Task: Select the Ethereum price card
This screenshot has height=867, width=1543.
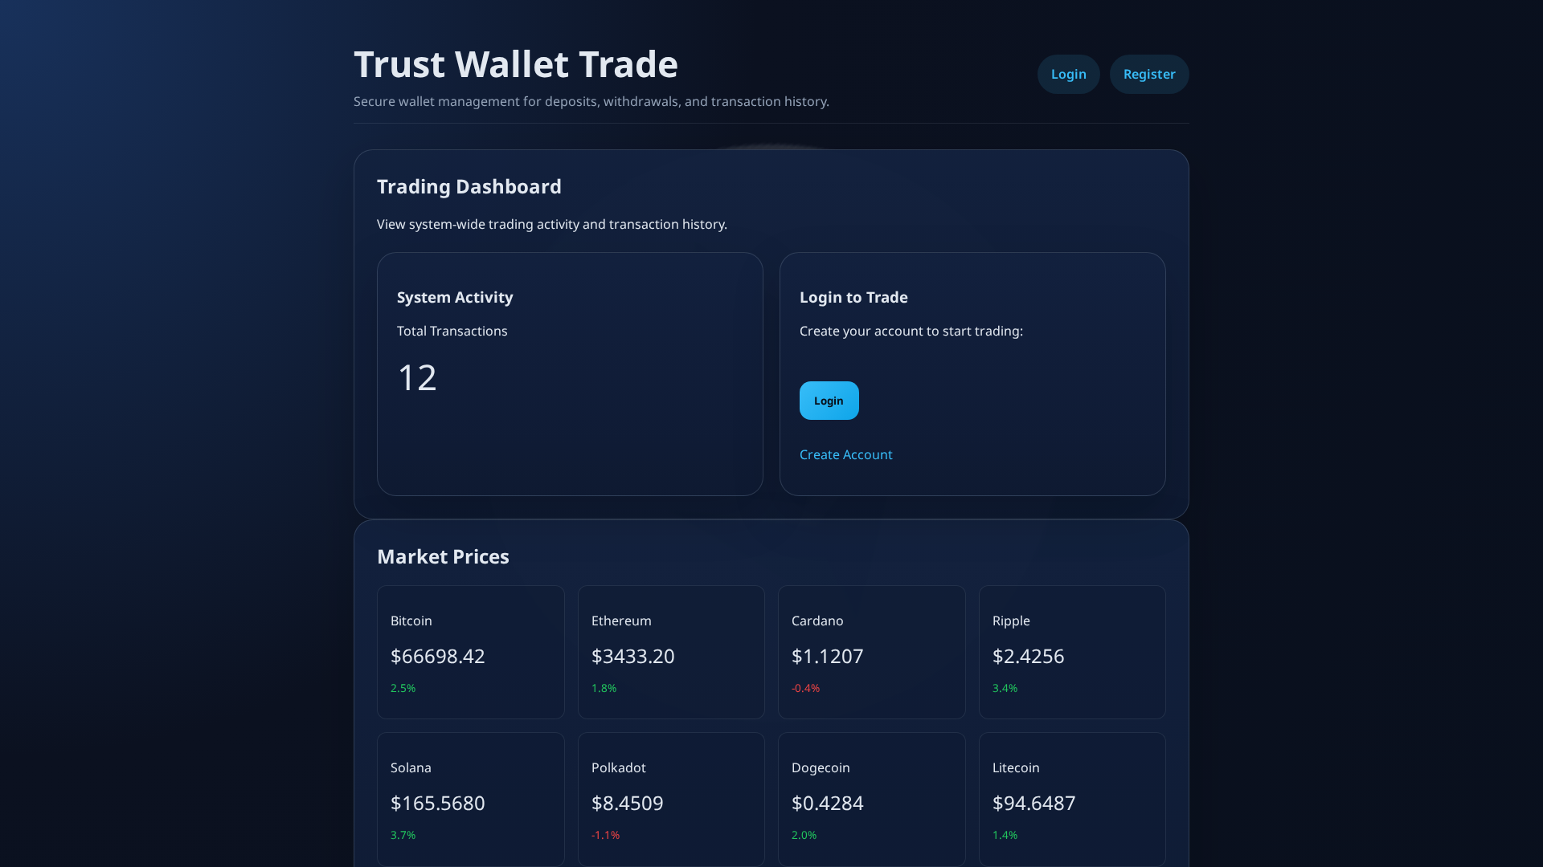Action: (x=671, y=652)
